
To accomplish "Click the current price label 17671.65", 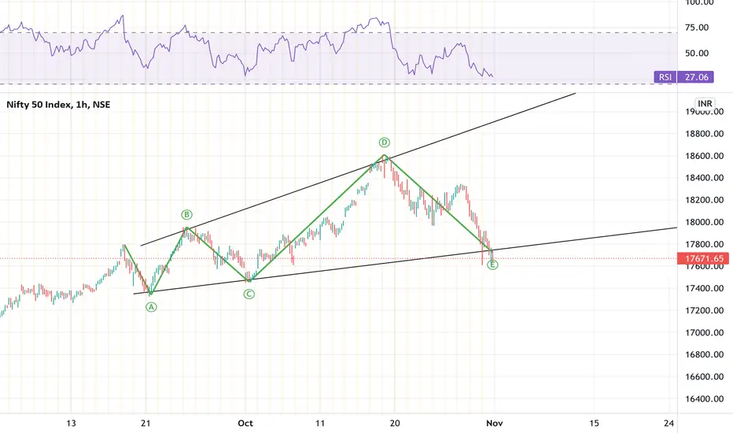I will (703, 258).
